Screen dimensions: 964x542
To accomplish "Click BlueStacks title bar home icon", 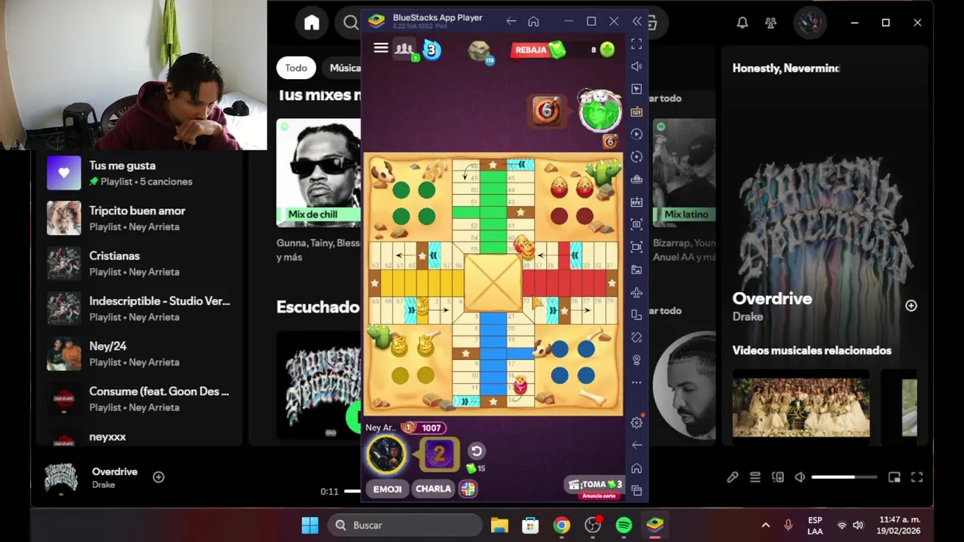I will (533, 21).
